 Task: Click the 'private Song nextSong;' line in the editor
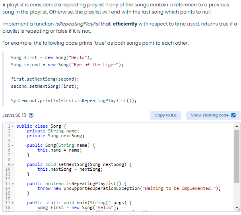56,136
